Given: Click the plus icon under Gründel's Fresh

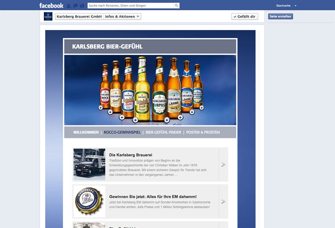Looking at the screenshot, I should tap(135, 120).
